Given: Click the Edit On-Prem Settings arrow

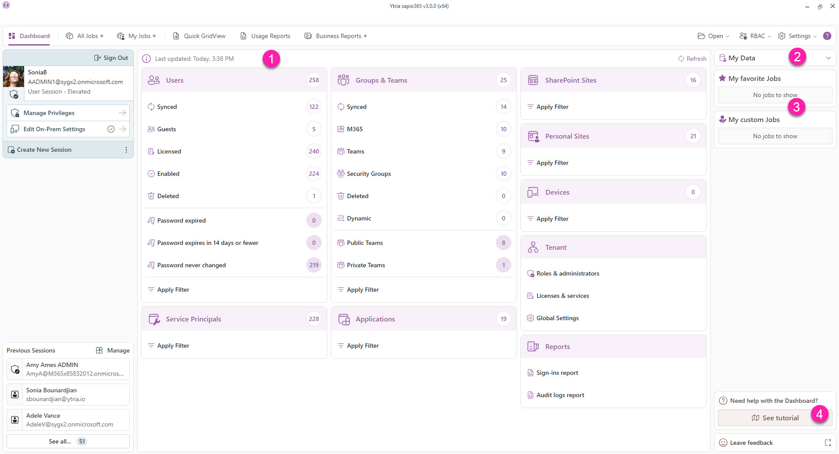Looking at the screenshot, I should point(122,129).
